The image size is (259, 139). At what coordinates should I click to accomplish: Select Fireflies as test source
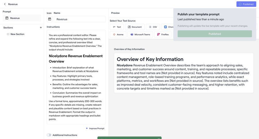[x=163, y=34]
